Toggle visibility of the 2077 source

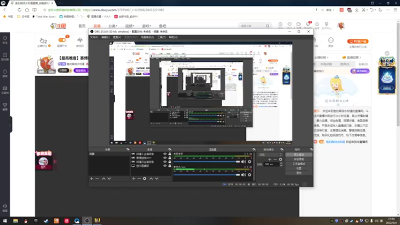pyautogui.click(x=165, y=158)
